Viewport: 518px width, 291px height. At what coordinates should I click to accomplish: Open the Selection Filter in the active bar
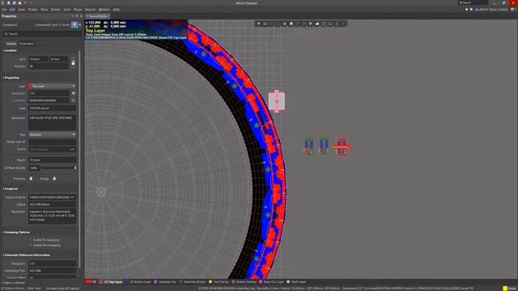pos(259,23)
